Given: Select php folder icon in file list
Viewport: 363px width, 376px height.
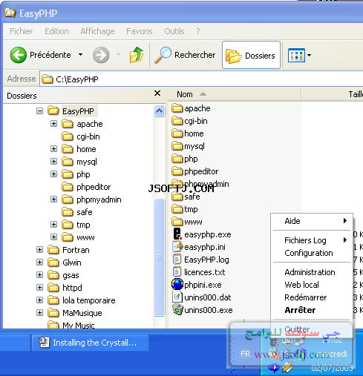Looking at the screenshot, I should click(177, 159).
